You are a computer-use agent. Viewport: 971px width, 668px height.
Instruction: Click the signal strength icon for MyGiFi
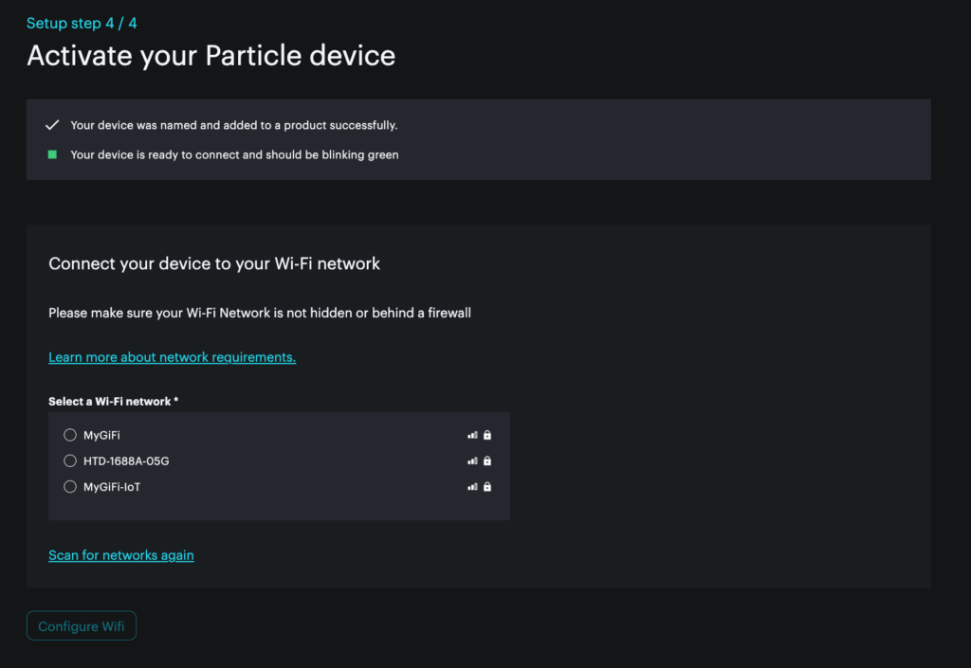(x=472, y=435)
